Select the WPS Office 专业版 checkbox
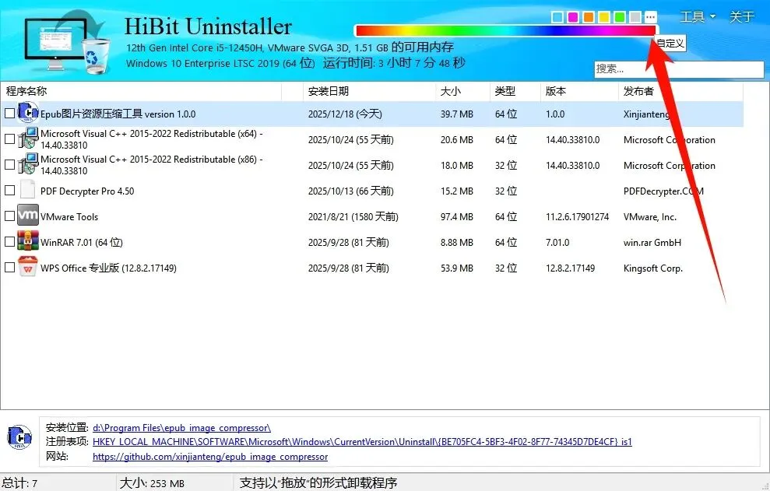This screenshot has width=770, height=491. click(9, 268)
